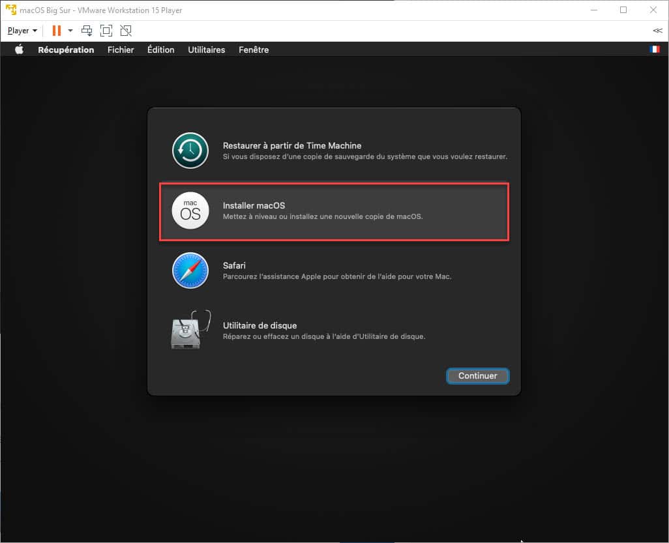This screenshot has width=669, height=543.
Task: Click 'Réparez ou effacez un disque' description
Action: pos(324,336)
